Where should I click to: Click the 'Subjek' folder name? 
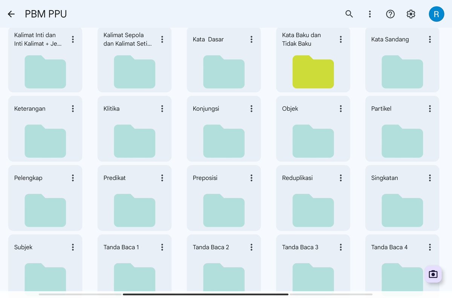[23, 248]
